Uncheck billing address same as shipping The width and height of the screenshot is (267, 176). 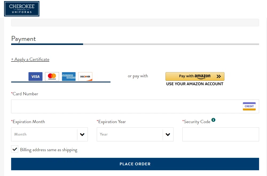click(15, 149)
